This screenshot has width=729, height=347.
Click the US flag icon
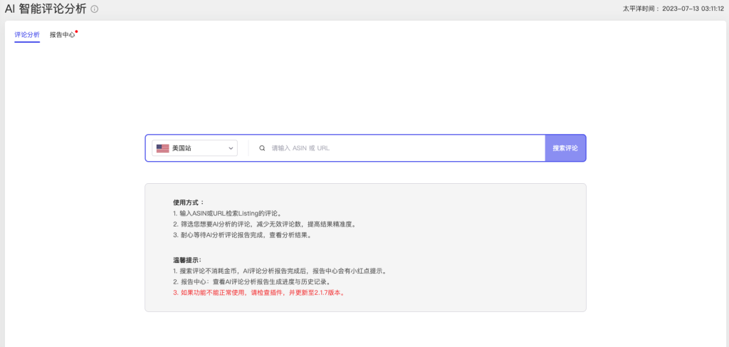(x=163, y=148)
